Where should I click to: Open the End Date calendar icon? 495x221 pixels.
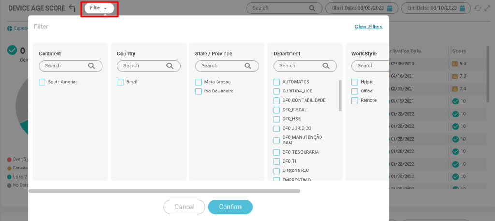coord(462,8)
